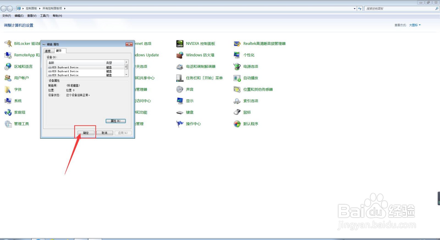Select the first HID Keyboard Device row

point(86,67)
